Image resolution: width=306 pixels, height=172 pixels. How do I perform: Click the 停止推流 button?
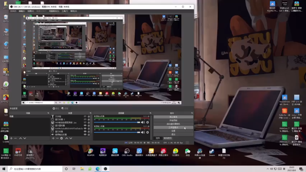point(173,117)
